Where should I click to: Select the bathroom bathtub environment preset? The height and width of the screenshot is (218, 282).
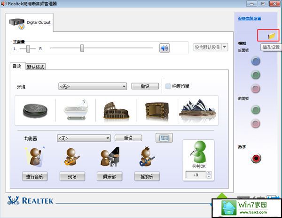click(x=76, y=109)
